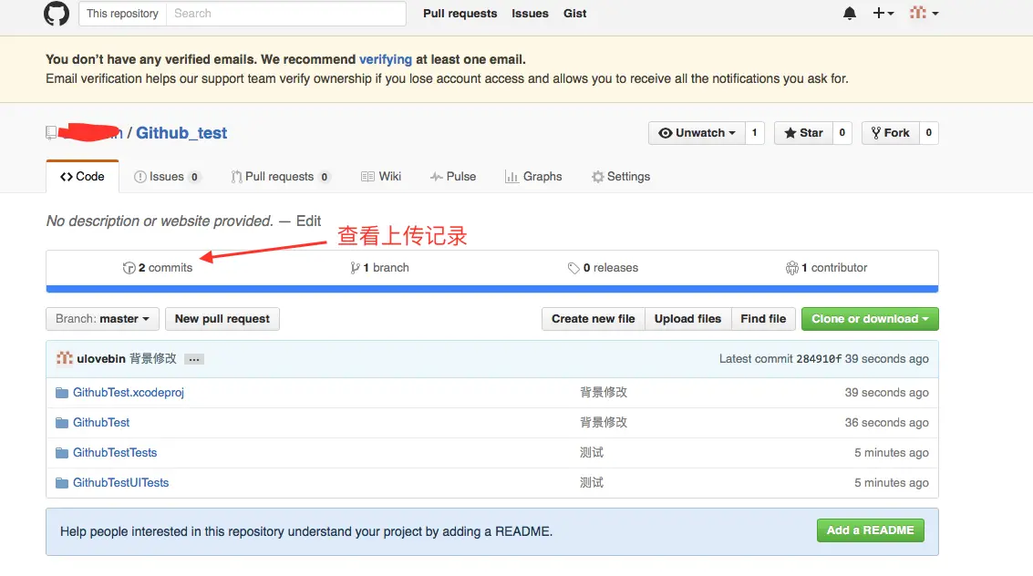Click New pull request button
The width and height of the screenshot is (1033, 576).
pos(222,319)
